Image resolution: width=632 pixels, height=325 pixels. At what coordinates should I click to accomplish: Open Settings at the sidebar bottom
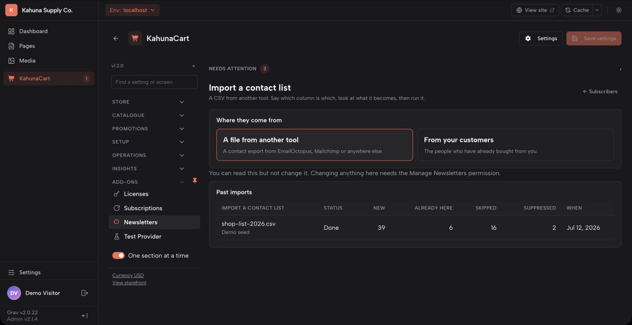(49, 273)
